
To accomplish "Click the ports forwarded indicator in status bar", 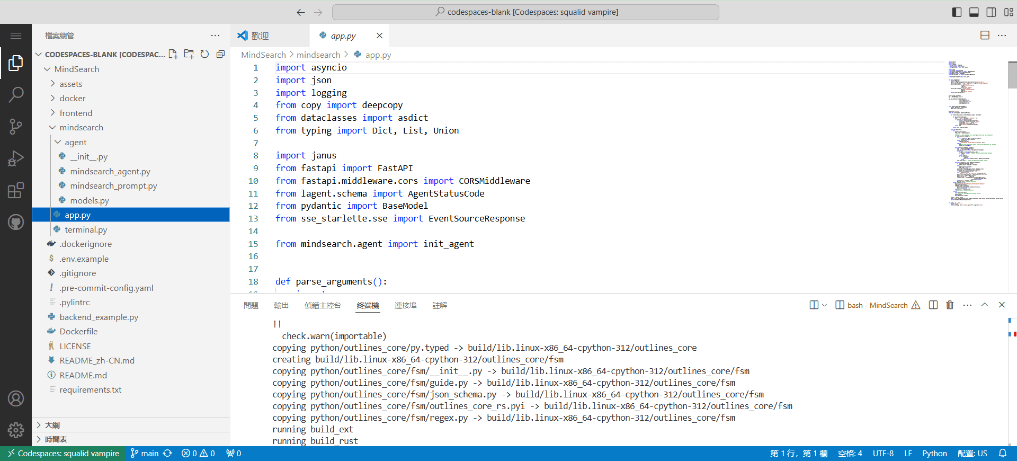I will point(234,454).
